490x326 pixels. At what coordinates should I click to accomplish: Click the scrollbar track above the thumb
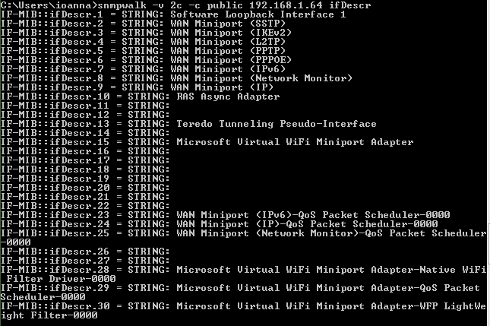tap(488, 112)
